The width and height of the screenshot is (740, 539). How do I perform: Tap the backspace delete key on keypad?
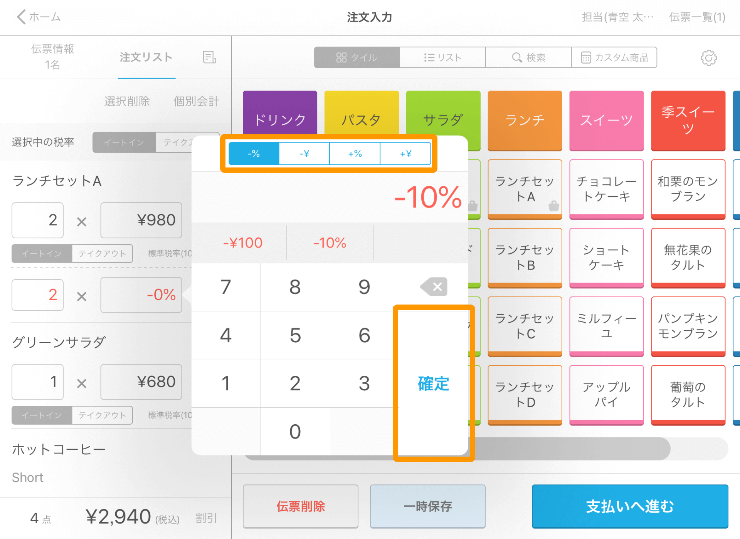click(x=434, y=287)
